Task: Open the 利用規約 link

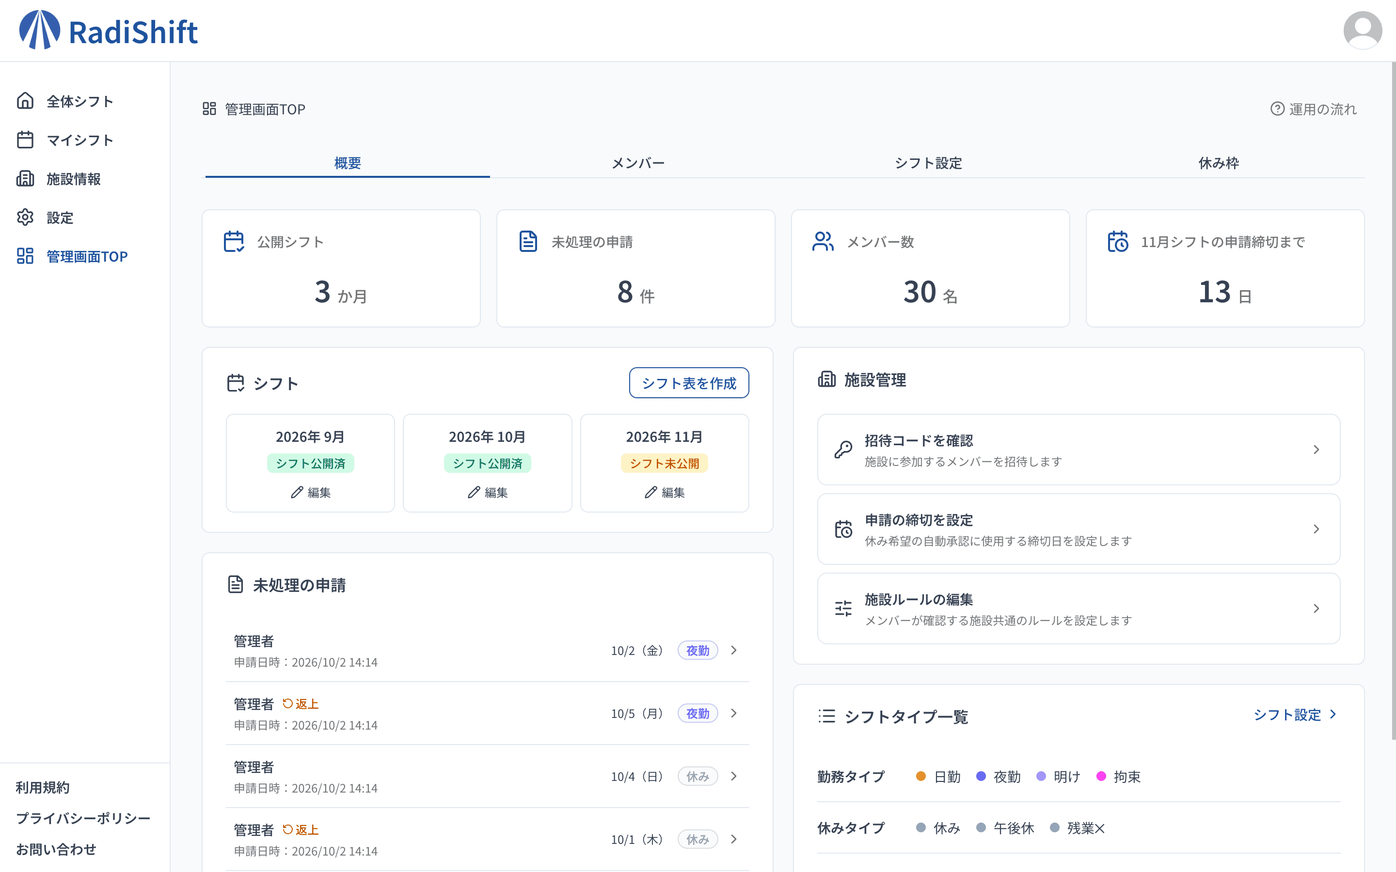Action: coord(42,788)
